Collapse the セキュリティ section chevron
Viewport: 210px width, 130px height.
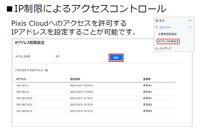(190, 27)
